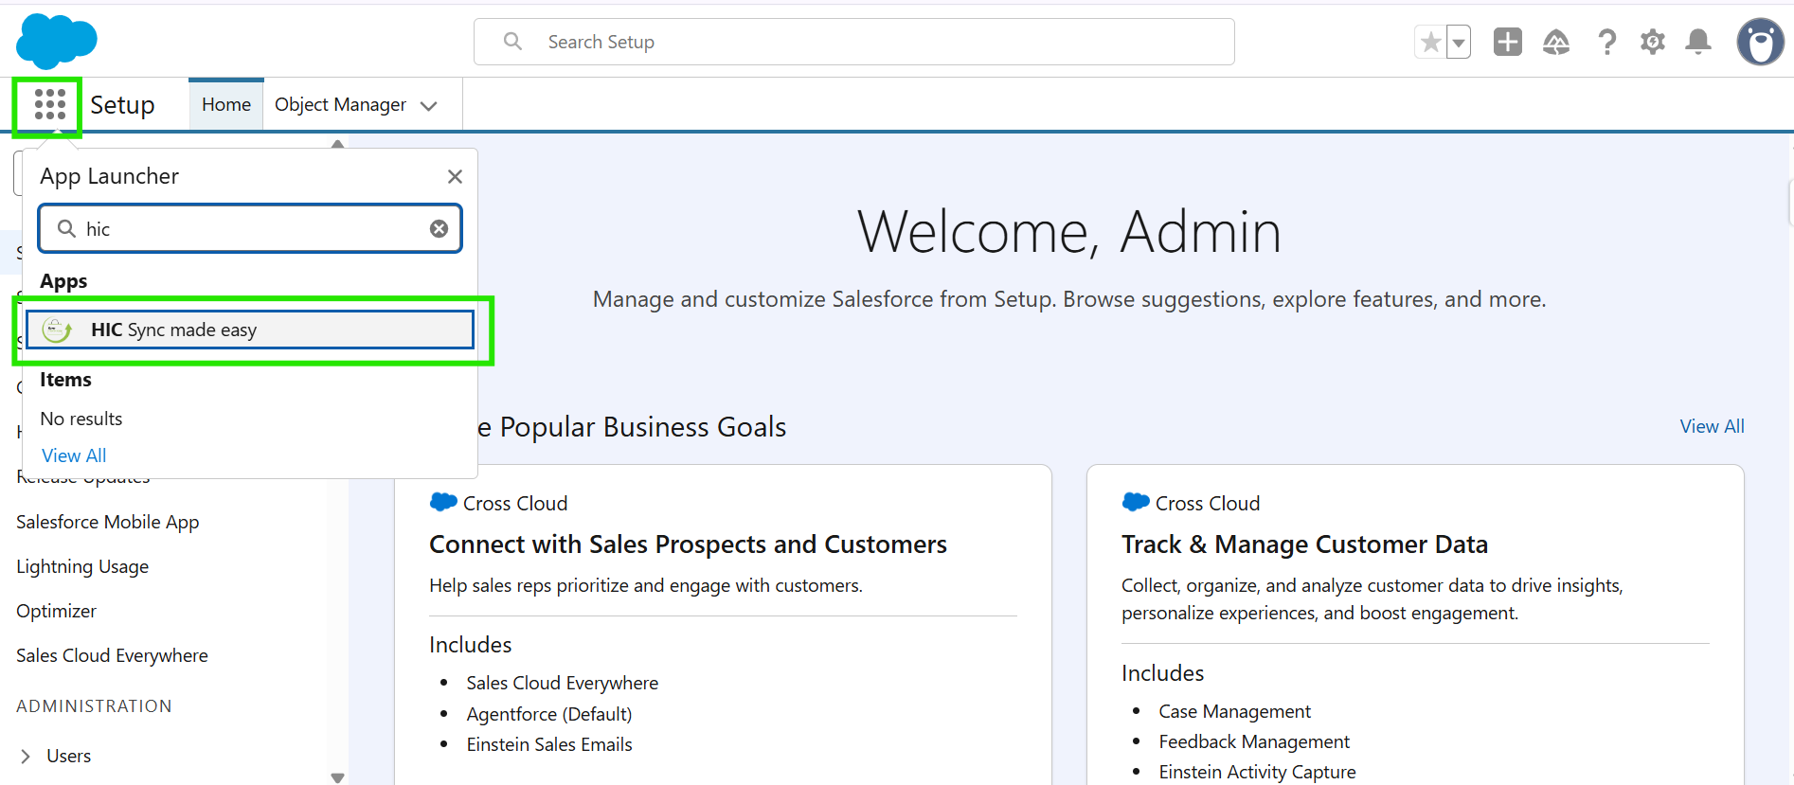The image size is (1794, 785).
Task: Open the Setup gear icon
Action: tap(1653, 42)
